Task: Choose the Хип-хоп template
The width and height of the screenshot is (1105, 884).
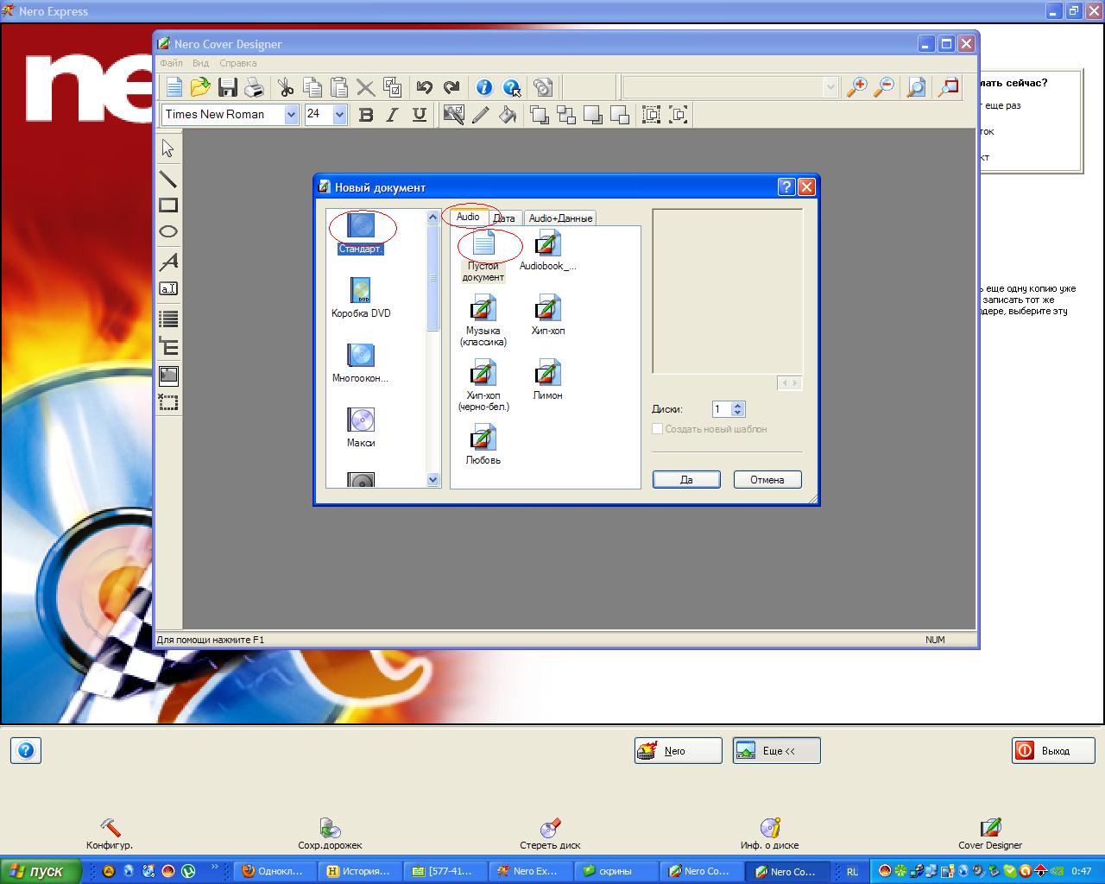Action: [547, 316]
